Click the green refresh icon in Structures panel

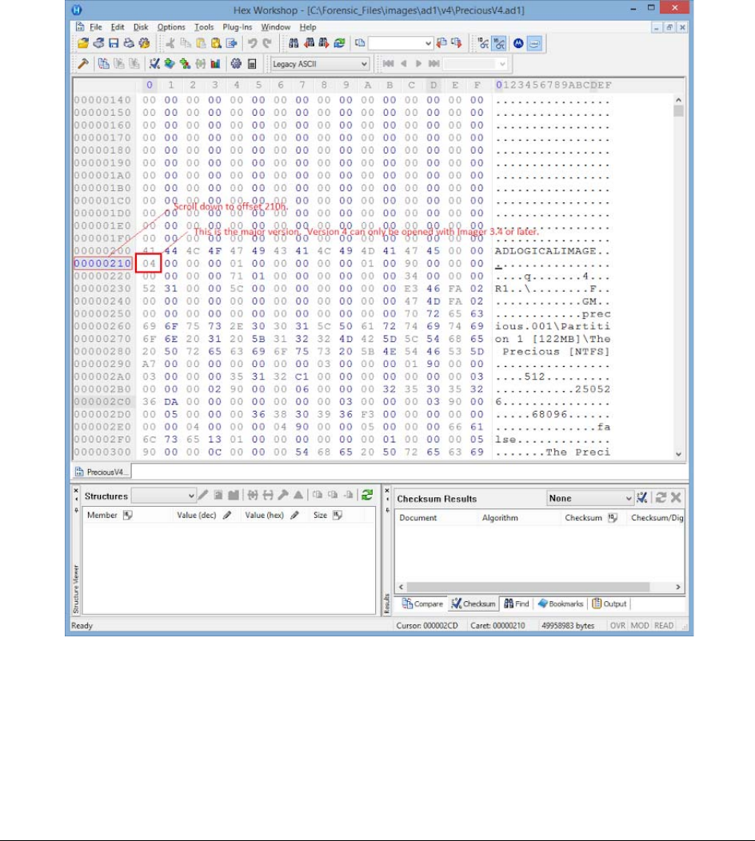pos(367,495)
